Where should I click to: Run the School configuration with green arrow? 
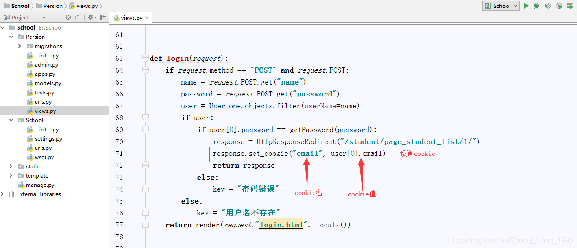pos(526,6)
